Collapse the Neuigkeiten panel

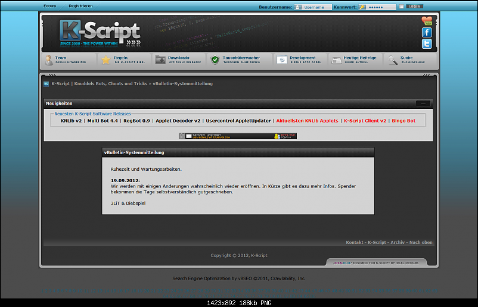pyautogui.click(x=423, y=104)
